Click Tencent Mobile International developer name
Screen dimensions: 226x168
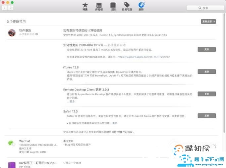38,145
